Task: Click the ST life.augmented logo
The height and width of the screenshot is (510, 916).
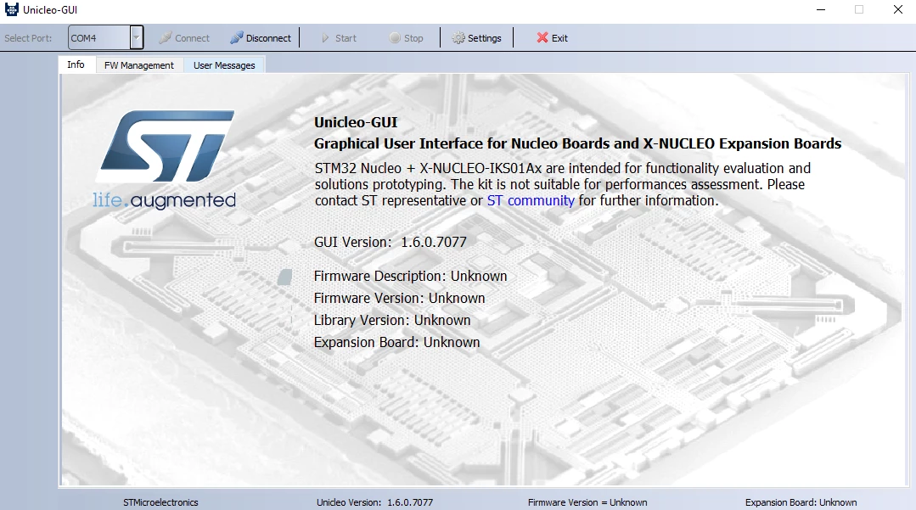Action: coord(166,160)
